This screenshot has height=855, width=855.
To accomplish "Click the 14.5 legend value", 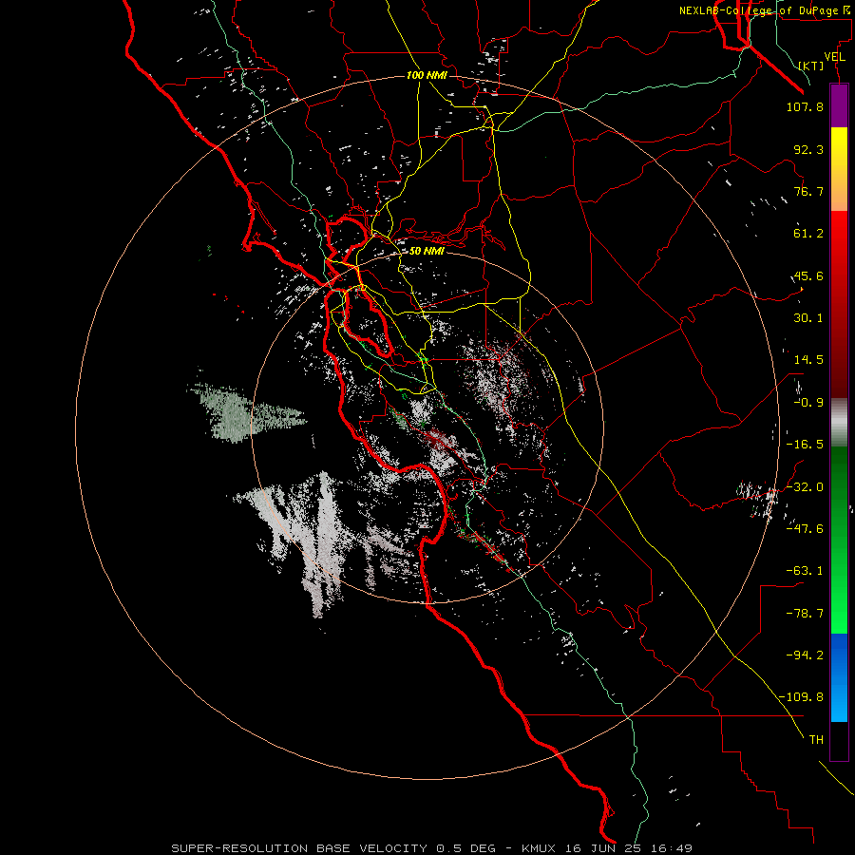I will tap(808, 360).
